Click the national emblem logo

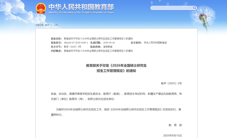[x=41, y=8]
